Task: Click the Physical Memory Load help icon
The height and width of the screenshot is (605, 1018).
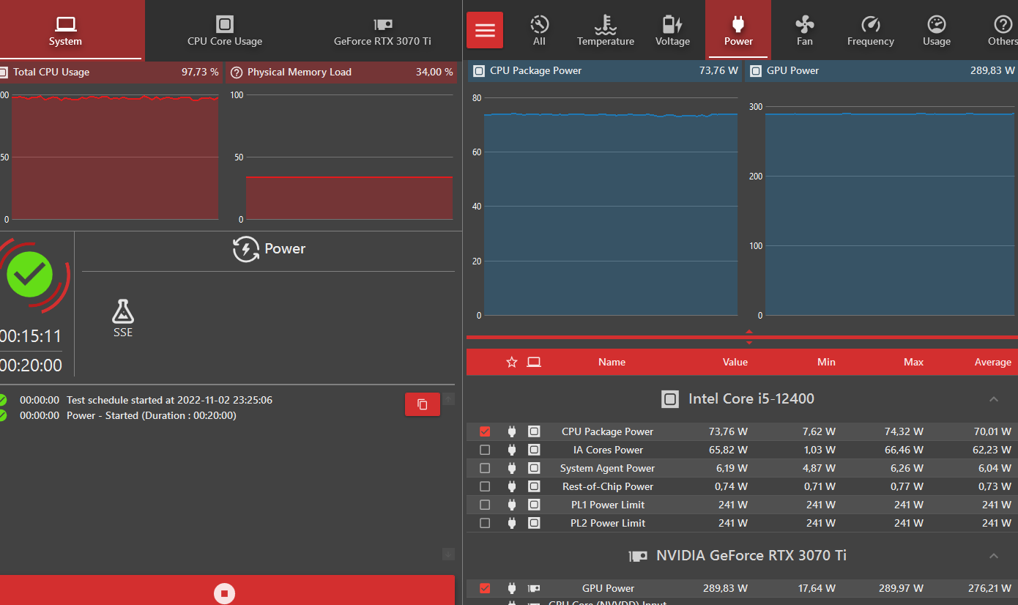Action: (237, 72)
